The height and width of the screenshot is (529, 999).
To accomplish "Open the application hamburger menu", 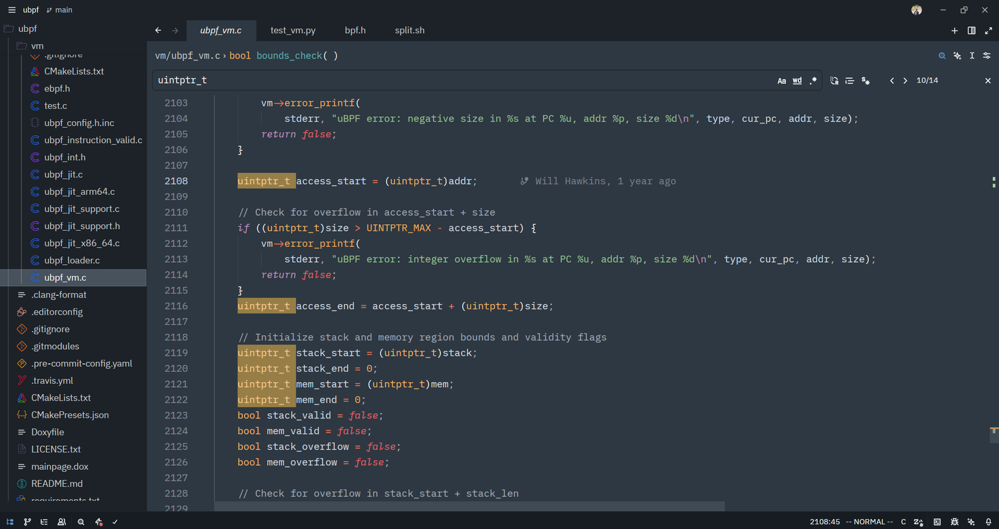I will [11, 10].
